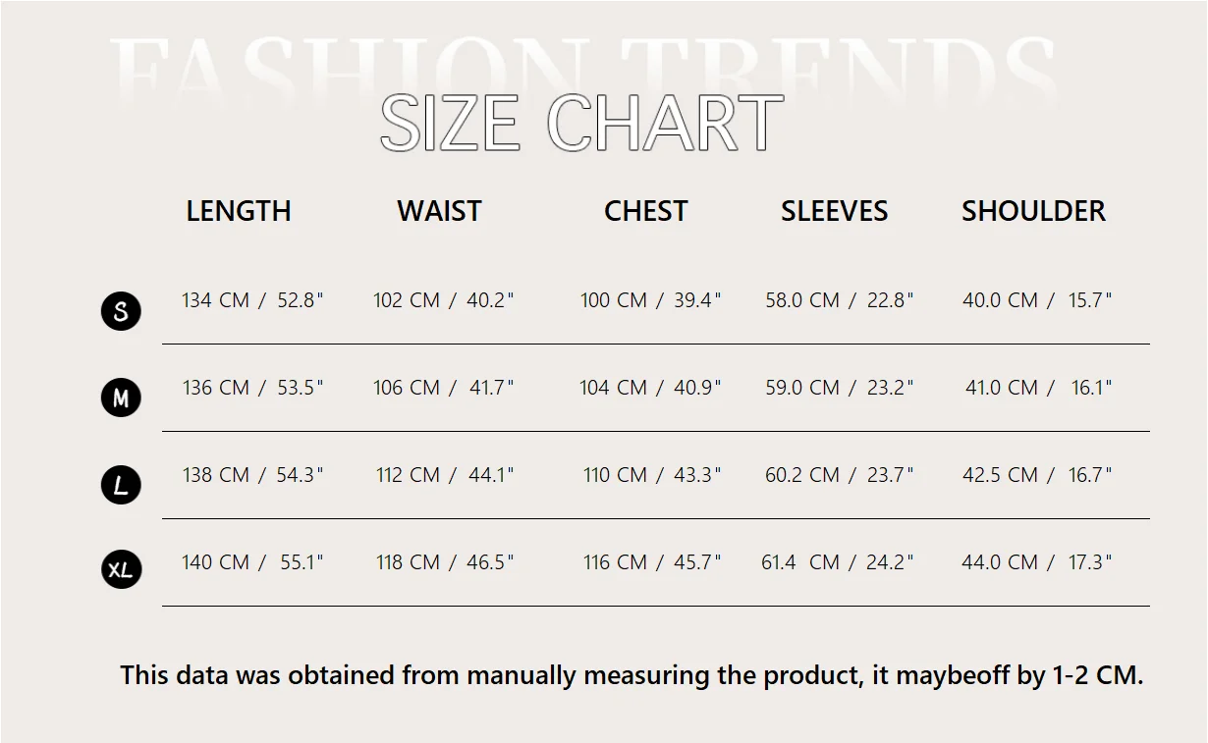Select the L size badge
This screenshot has width=1208, height=743.
click(x=121, y=485)
